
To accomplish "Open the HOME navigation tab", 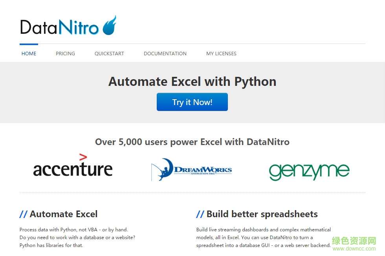I will click(x=29, y=53).
